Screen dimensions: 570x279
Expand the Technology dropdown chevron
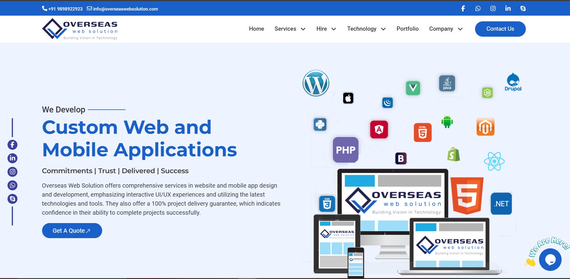click(x=383, y=29)
